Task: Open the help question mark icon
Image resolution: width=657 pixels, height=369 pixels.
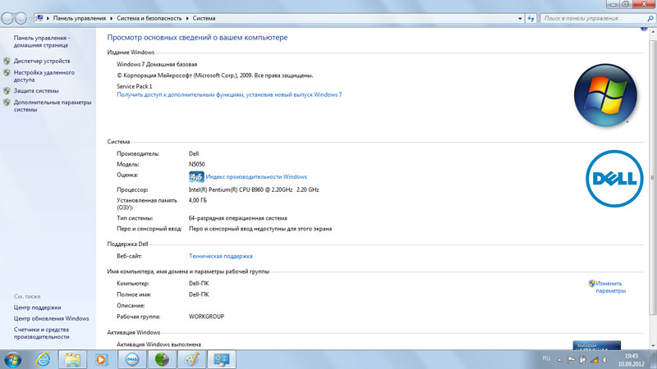Action: [x=644, y=29]
